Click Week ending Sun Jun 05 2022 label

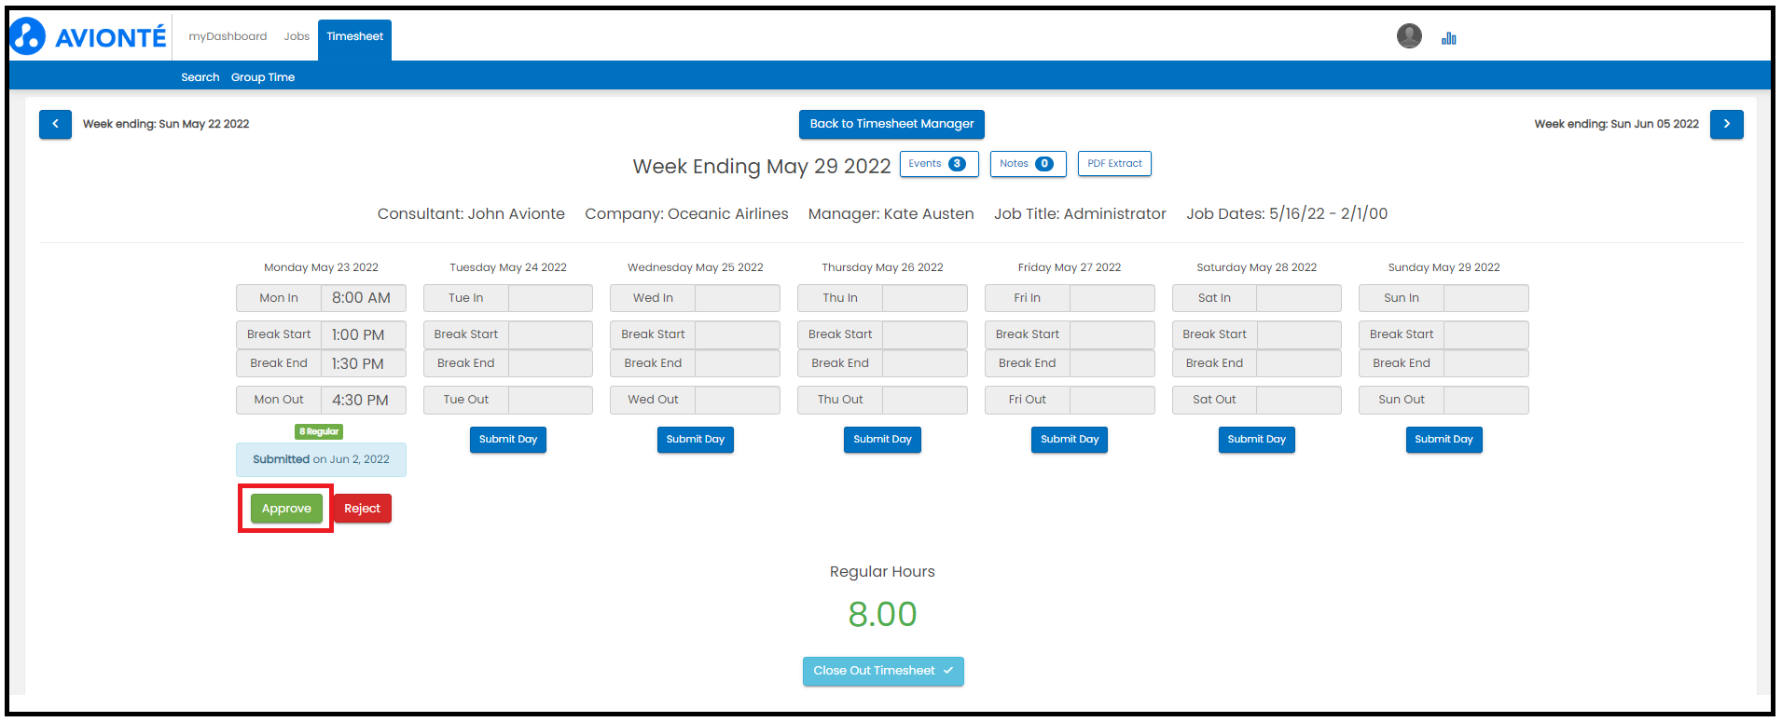1616,124
